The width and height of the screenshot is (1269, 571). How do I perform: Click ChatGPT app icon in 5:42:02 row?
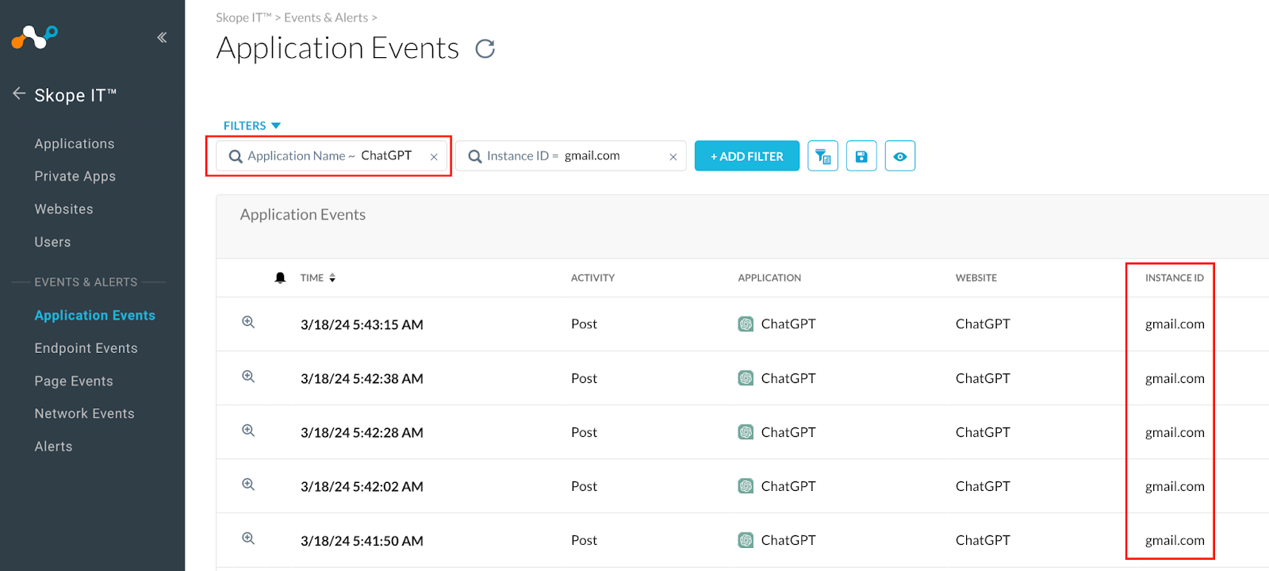point(746,486)
